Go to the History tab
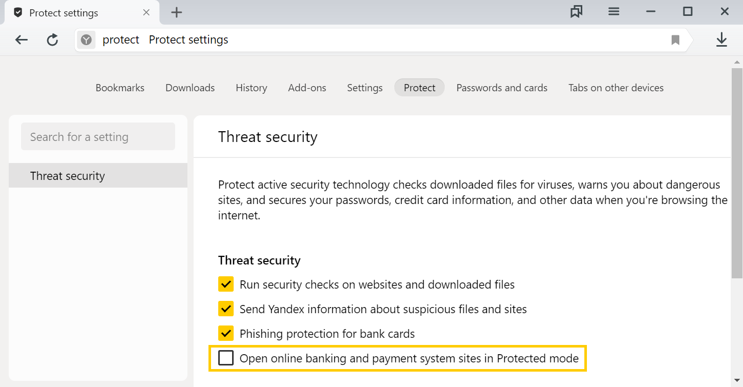The image size is (743, 387). point(252,88)
